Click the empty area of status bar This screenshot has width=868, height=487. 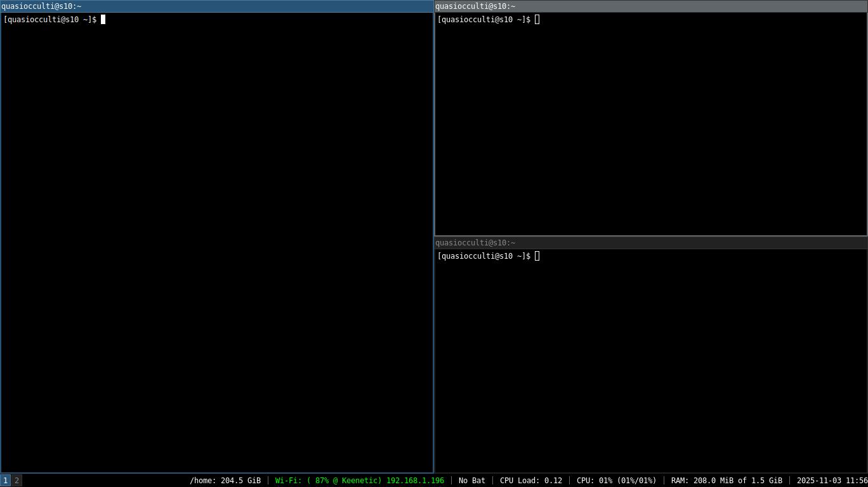click(x=105, y=481)
